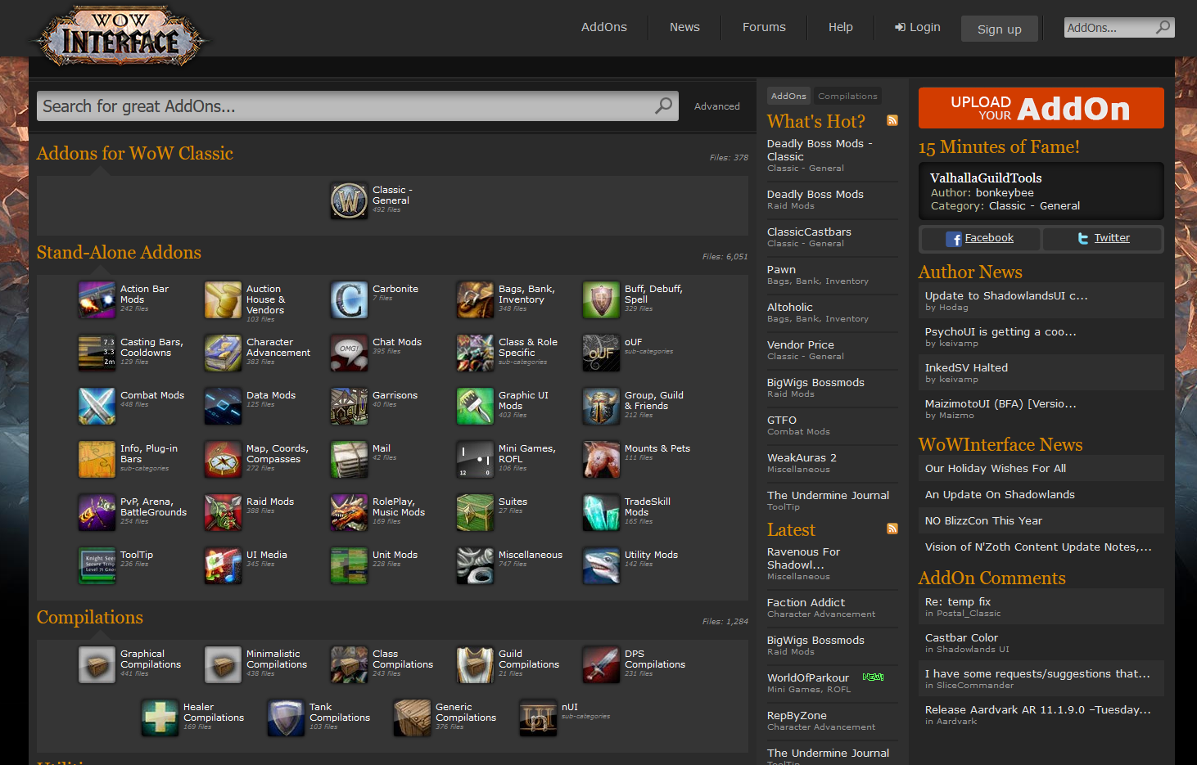Open the WeakAuras 2 addon link

(802, 457)
